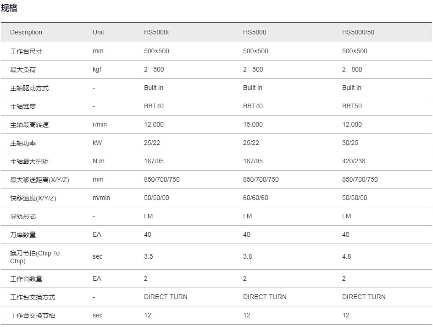
Task: Select the Description column header
Action: (26, 32)
